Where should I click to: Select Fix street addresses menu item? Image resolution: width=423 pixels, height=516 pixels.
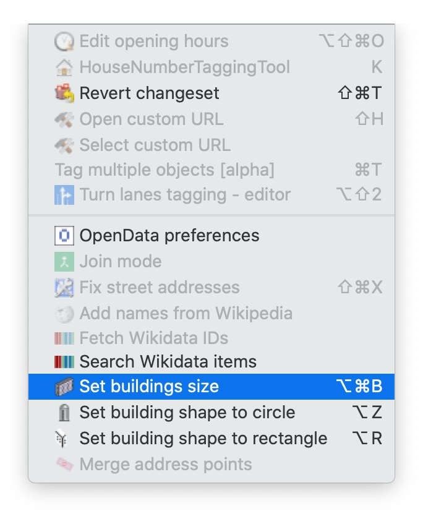pyautogui.click(x=211, y=287)
